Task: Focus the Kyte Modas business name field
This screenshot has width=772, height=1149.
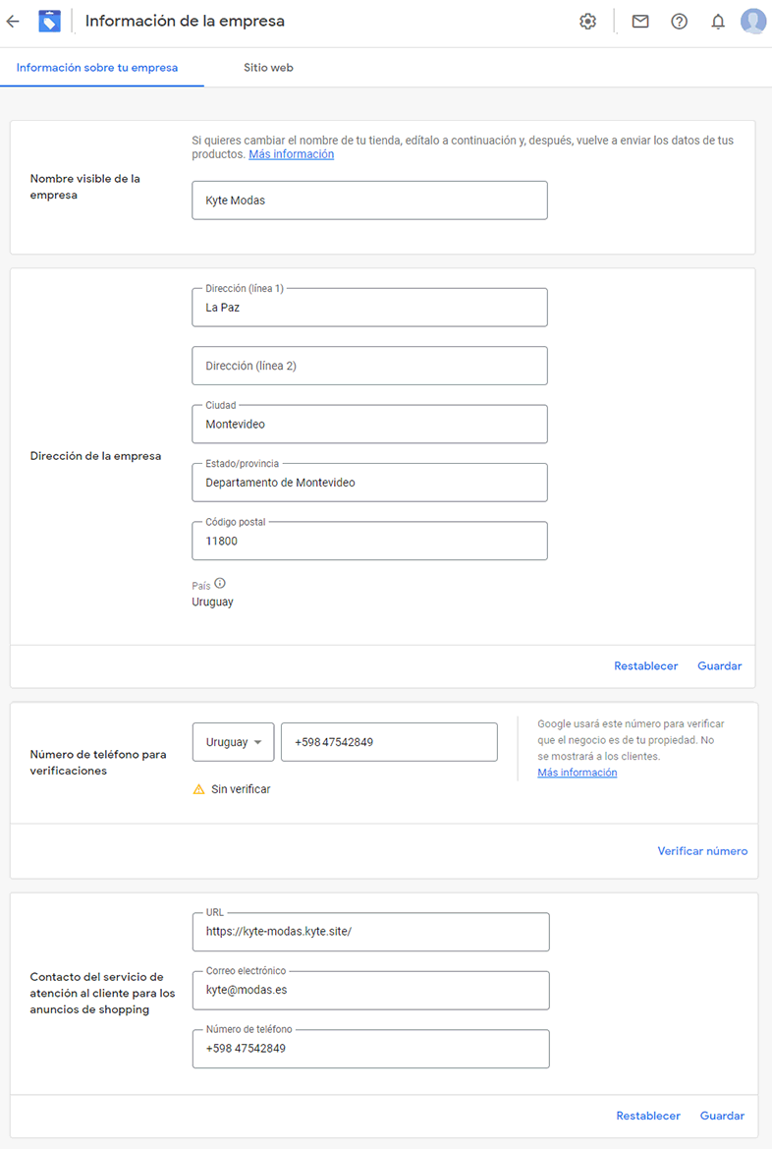Action: [370, 201]
